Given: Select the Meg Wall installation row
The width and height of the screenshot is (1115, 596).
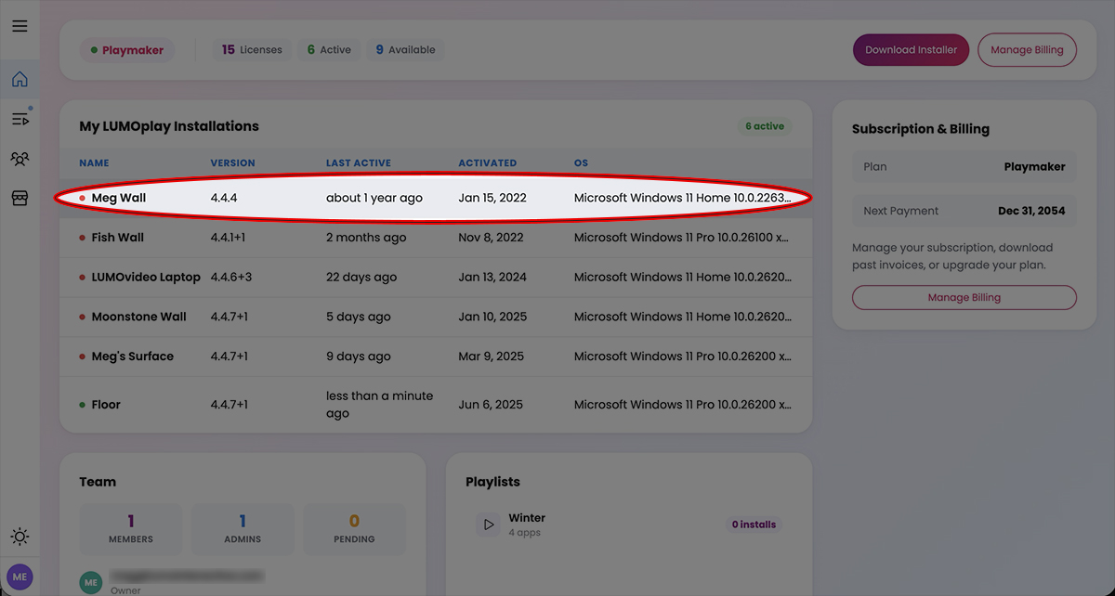Looking at the screenshot, I should pos(372,198).
